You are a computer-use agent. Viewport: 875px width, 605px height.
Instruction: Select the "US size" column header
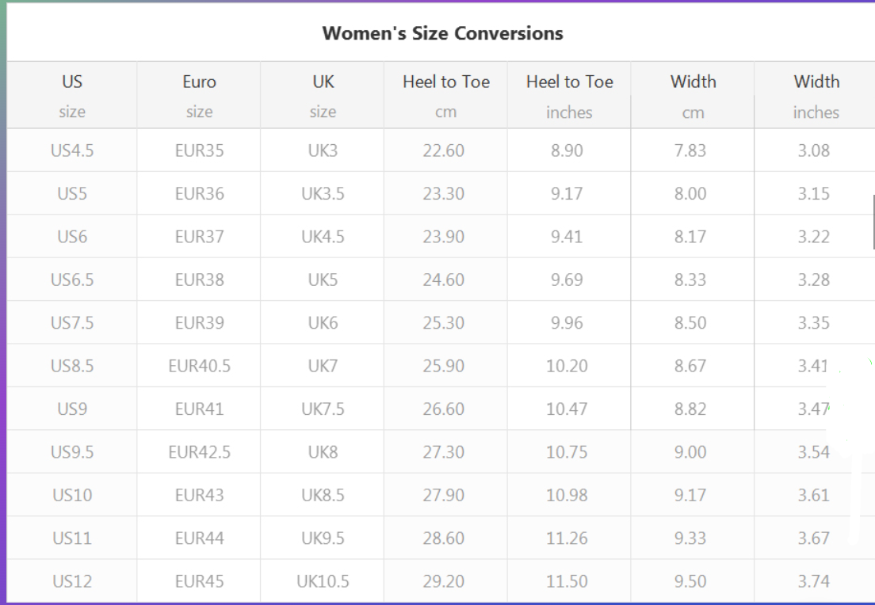tap(72, 95)
